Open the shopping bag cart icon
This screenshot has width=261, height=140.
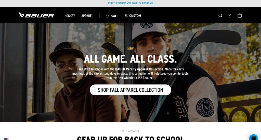pos(240,15)
